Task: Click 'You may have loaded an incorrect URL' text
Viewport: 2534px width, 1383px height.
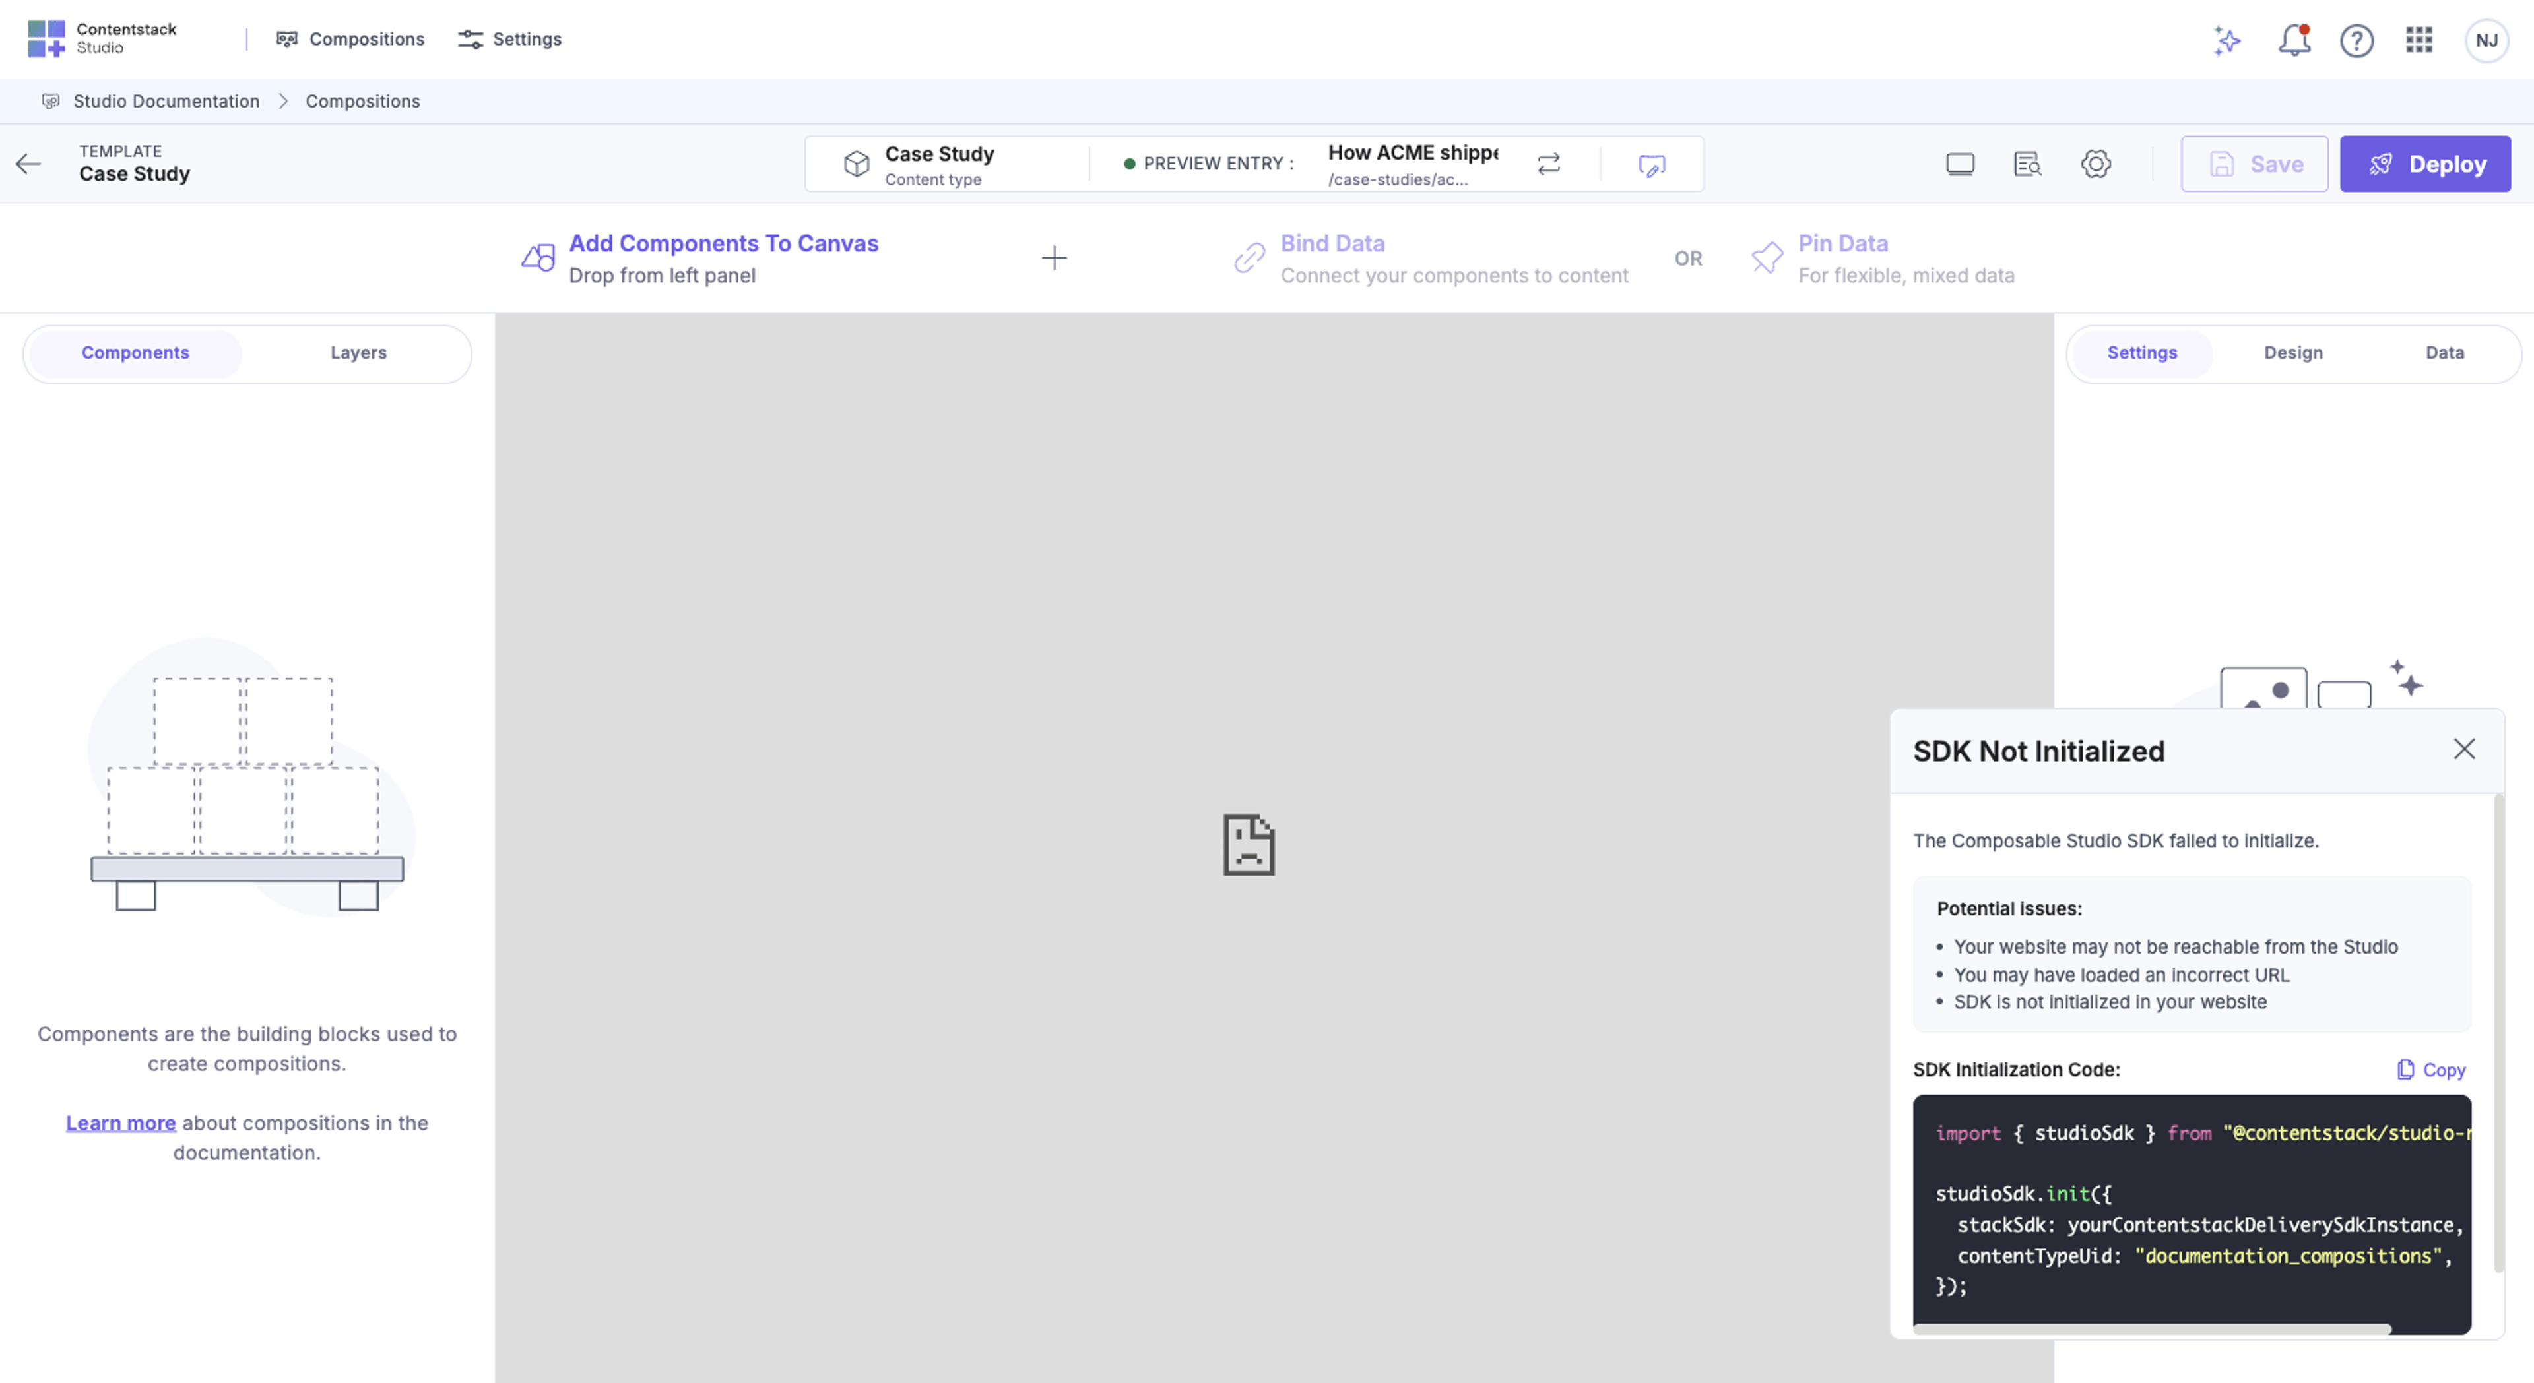Action: click(2121, 974)
